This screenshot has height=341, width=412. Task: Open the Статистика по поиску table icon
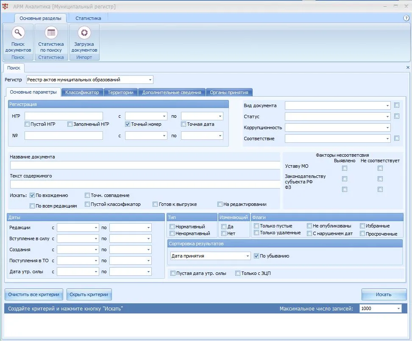[51, 33]
